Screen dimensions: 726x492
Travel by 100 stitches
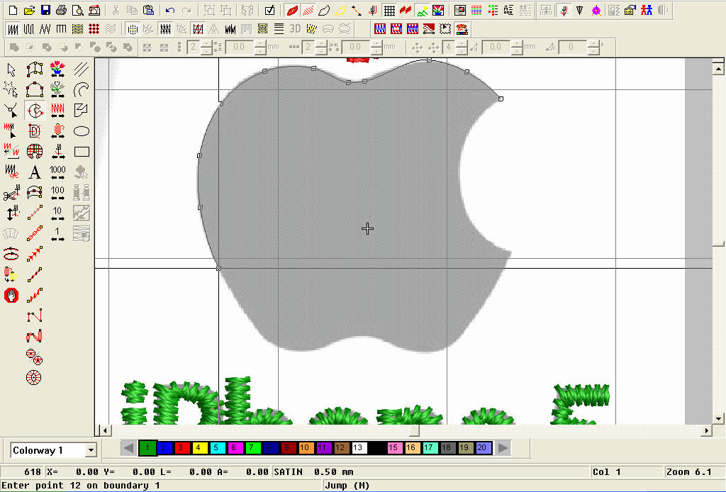tap(57, 193)
